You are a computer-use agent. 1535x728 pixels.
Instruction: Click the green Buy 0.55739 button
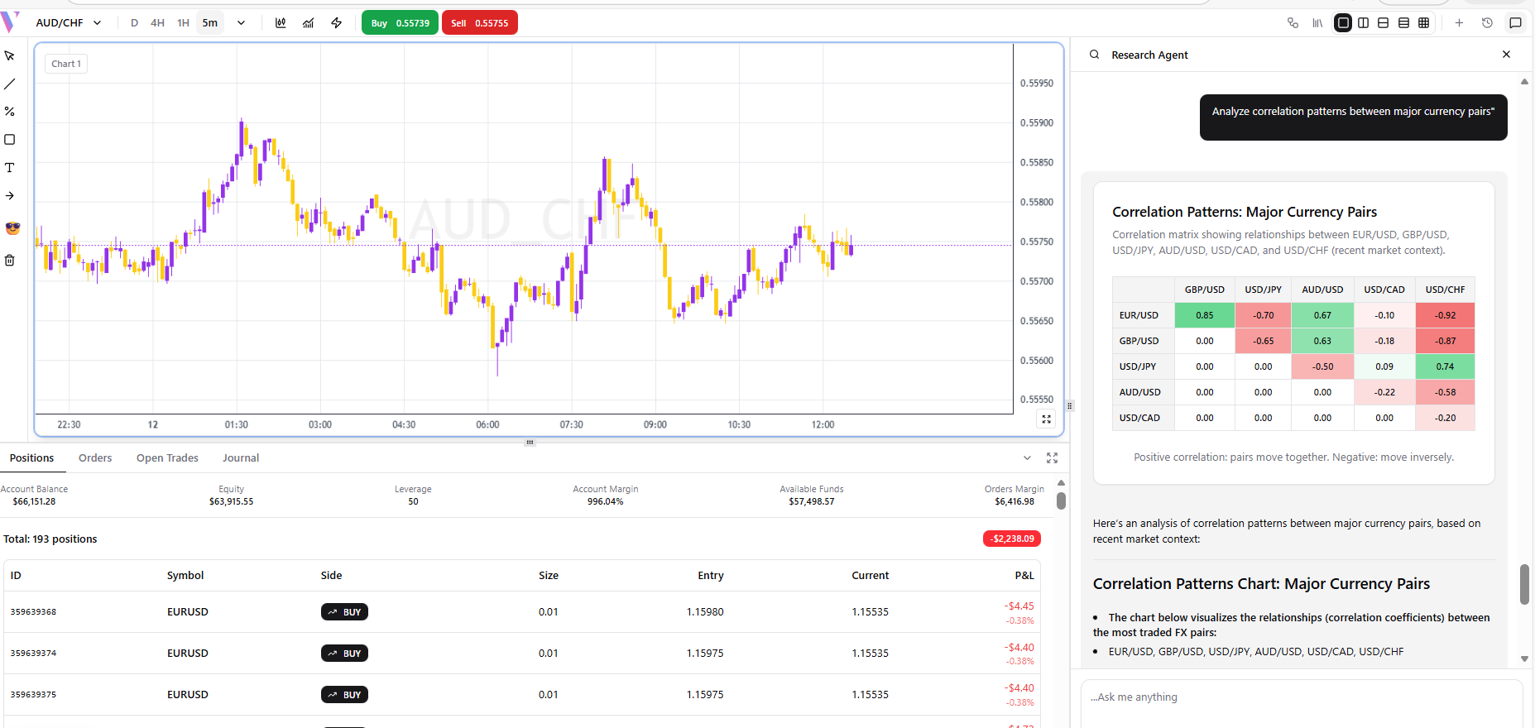400,23
